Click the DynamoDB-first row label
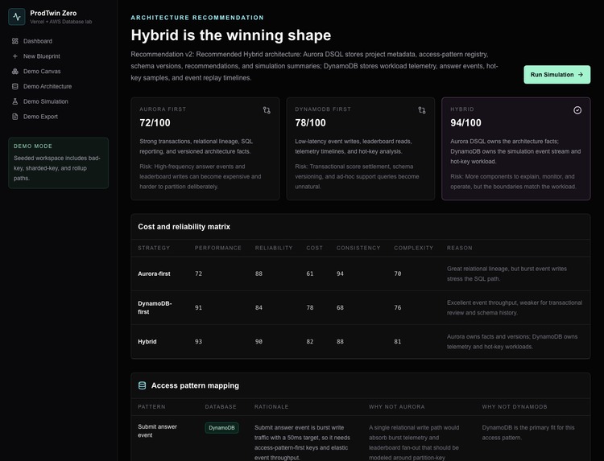This screenshot has width=604, height=461. tap(155, 307)
